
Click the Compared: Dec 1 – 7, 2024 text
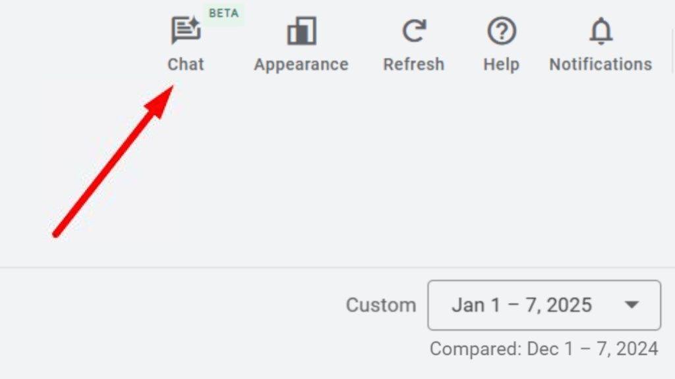tap(544, 348)
